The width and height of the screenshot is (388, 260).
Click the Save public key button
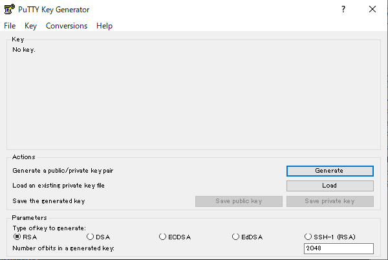point(239,201)
